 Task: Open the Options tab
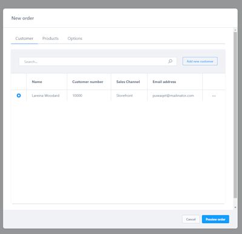(x=75, y=38)
